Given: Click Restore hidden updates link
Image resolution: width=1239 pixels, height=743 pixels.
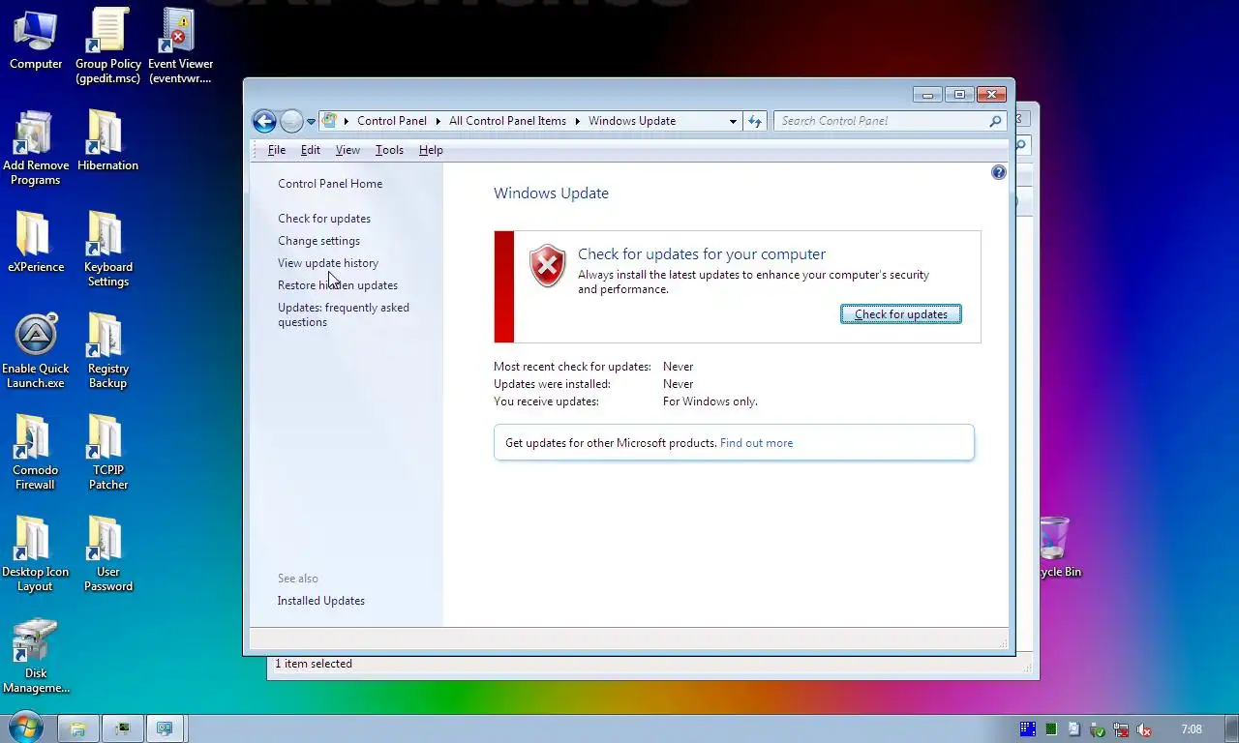Looking at the screenshot, I should [x=338, y=285].
